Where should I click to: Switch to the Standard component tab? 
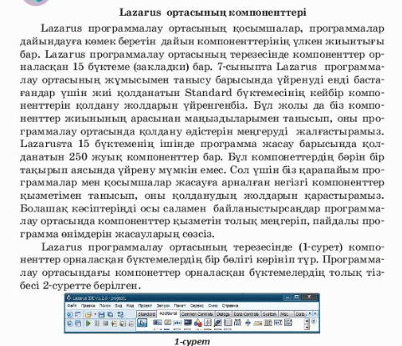click(x=146, y=314)
